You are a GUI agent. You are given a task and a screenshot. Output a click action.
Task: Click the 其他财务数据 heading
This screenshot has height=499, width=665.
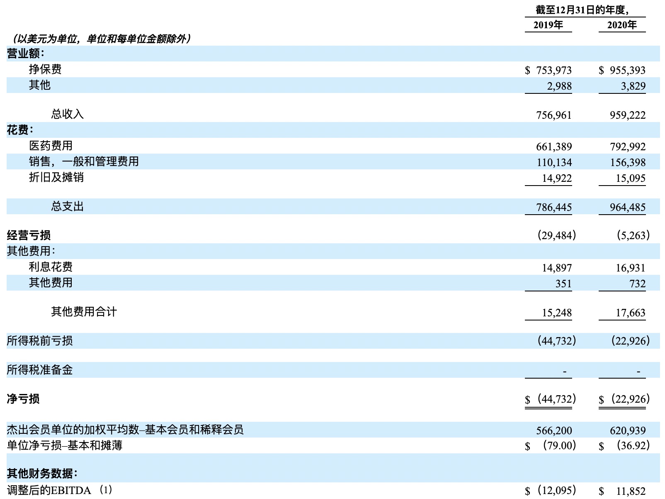pos(42,474)
